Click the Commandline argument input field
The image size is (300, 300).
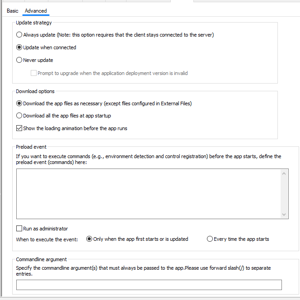[x=149, y=285]
